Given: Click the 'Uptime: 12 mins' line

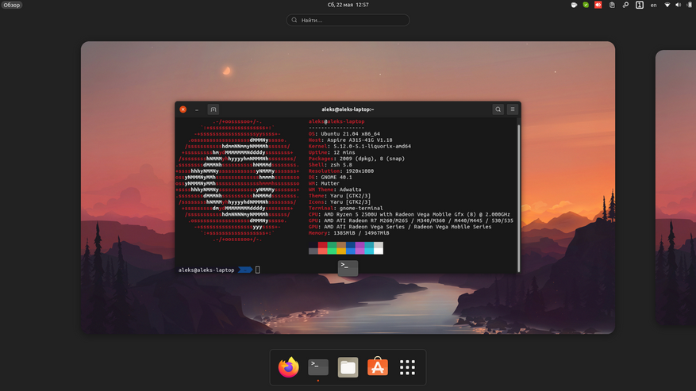Looking at the screenshot, I should click(x=332, y=152).
